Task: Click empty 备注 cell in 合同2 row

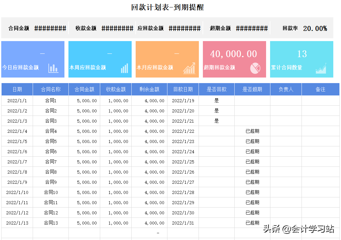Action: point(321,111)
